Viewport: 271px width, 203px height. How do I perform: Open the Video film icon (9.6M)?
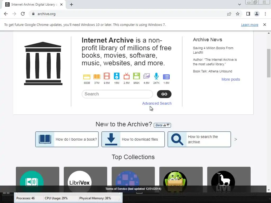point(107,76)
